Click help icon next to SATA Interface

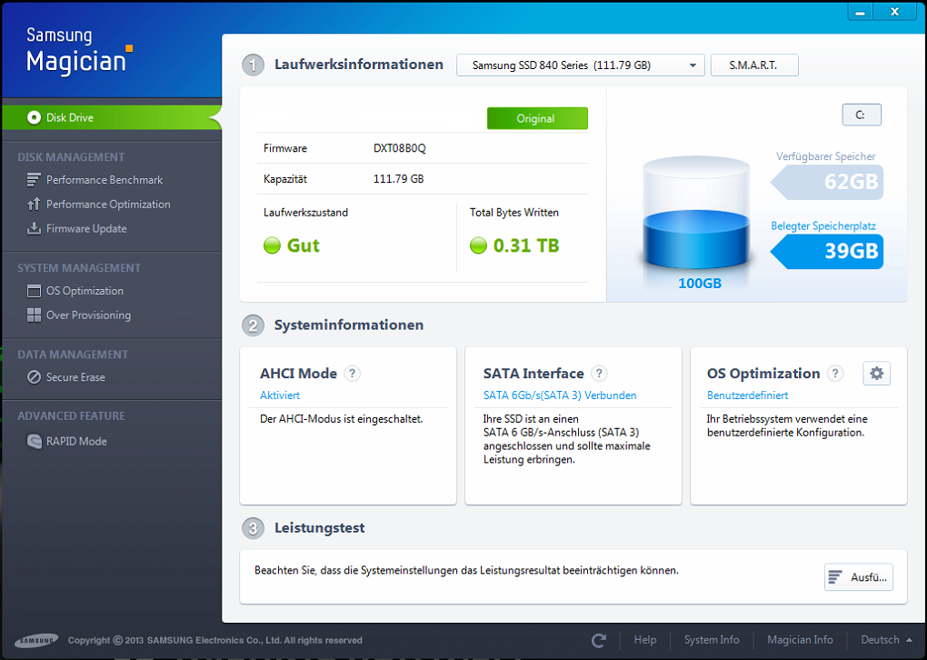(599, 373)
